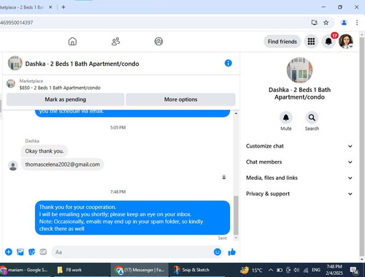Open the Friends icon in top navigation
The image size is (365, 277).
click(115, 42)
